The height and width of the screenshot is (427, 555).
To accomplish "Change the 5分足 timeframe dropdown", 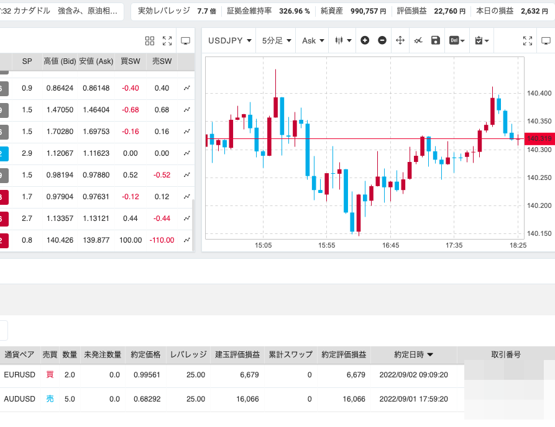I will [277, 40].
